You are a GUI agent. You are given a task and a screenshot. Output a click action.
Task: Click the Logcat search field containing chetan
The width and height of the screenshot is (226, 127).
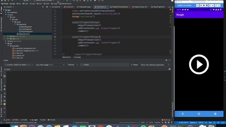click(105, 65)
